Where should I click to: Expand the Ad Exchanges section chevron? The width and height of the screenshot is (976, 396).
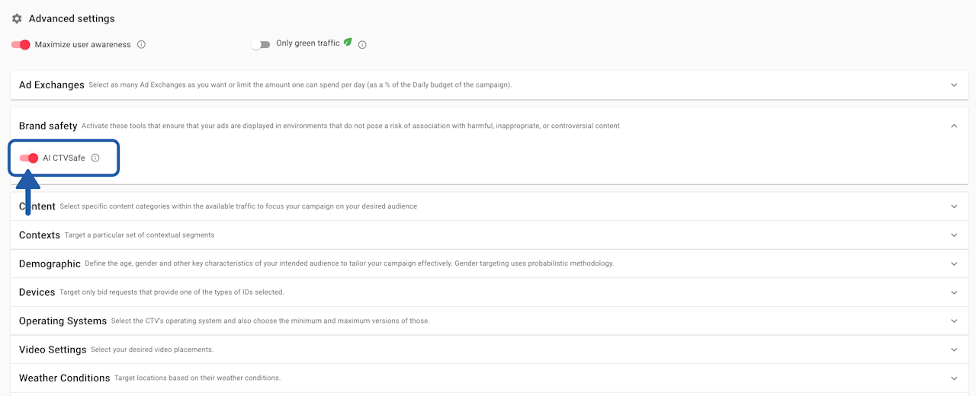pyautogui.click(x=954, y=85)
